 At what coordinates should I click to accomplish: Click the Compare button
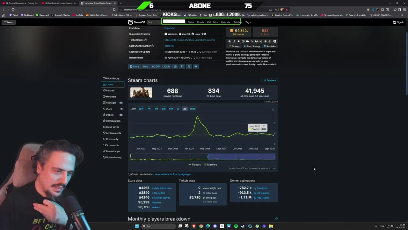coord(270,80)
